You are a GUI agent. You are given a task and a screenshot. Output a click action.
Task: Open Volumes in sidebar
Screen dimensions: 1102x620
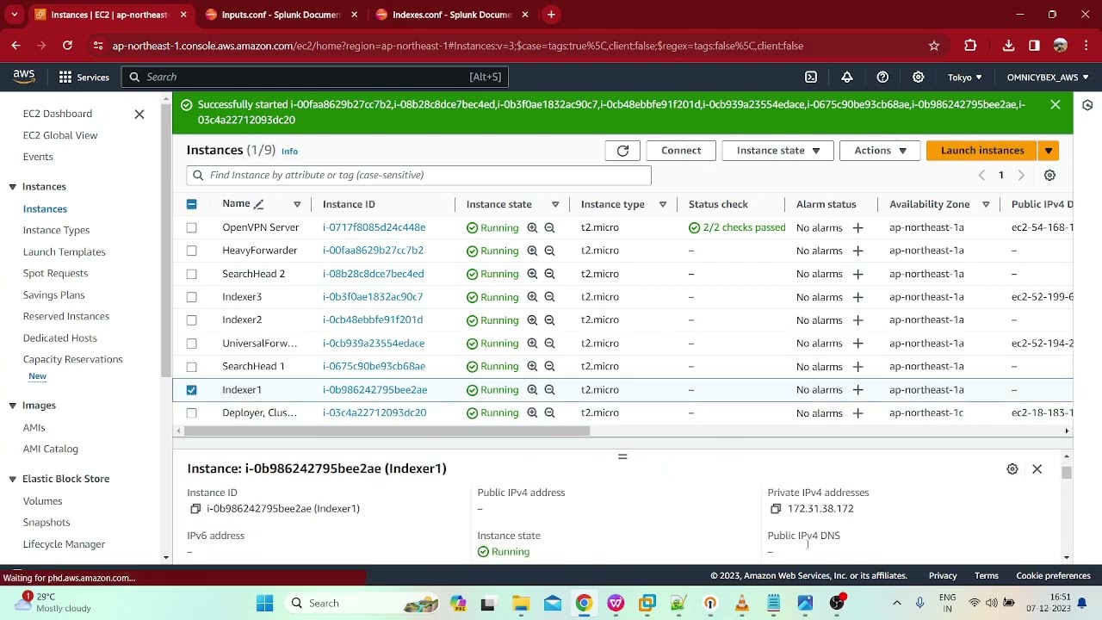coord(42,500)
